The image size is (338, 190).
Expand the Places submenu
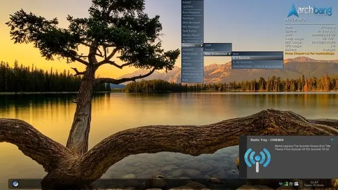coord(192,64)
